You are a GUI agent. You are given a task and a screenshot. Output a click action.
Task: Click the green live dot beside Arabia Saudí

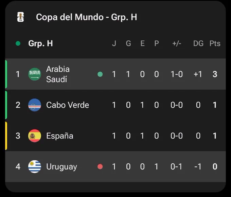(100, 74)
